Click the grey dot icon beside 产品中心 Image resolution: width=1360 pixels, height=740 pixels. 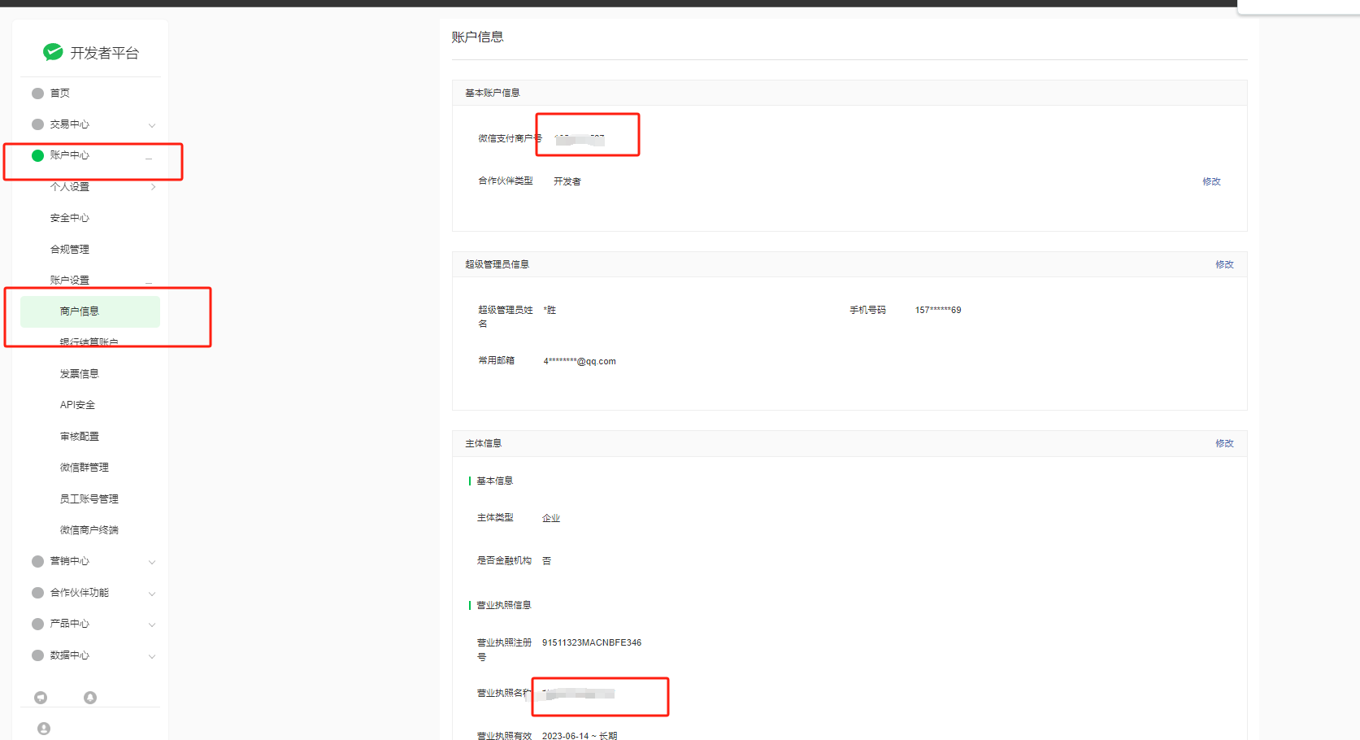click(x=37, y=624)
